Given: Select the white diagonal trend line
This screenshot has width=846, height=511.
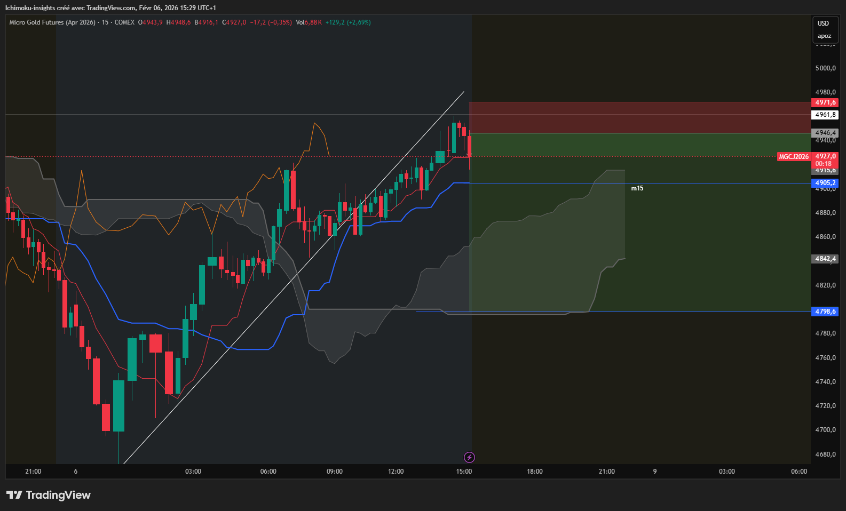Looking at the screenshot, I should (294, 277).
